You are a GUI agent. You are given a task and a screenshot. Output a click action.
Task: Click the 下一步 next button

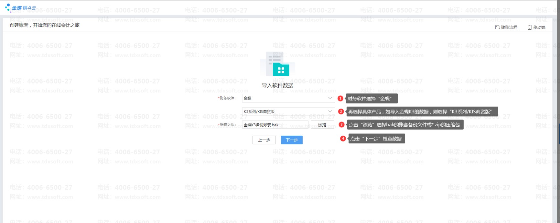292,140
